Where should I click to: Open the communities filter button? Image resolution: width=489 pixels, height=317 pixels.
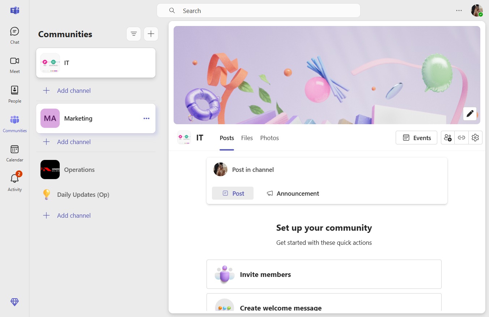(x=133, y=34)
